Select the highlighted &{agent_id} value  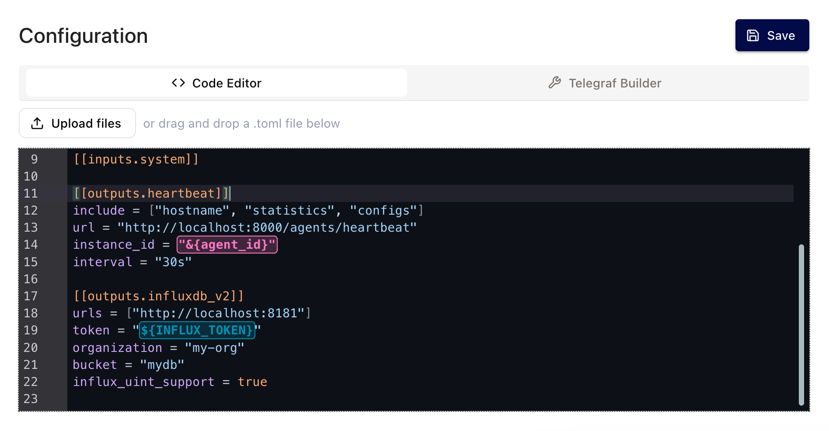click(227, 245)
